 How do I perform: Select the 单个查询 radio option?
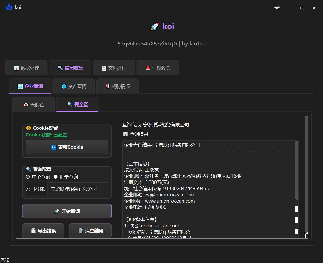tap(28, 177)
